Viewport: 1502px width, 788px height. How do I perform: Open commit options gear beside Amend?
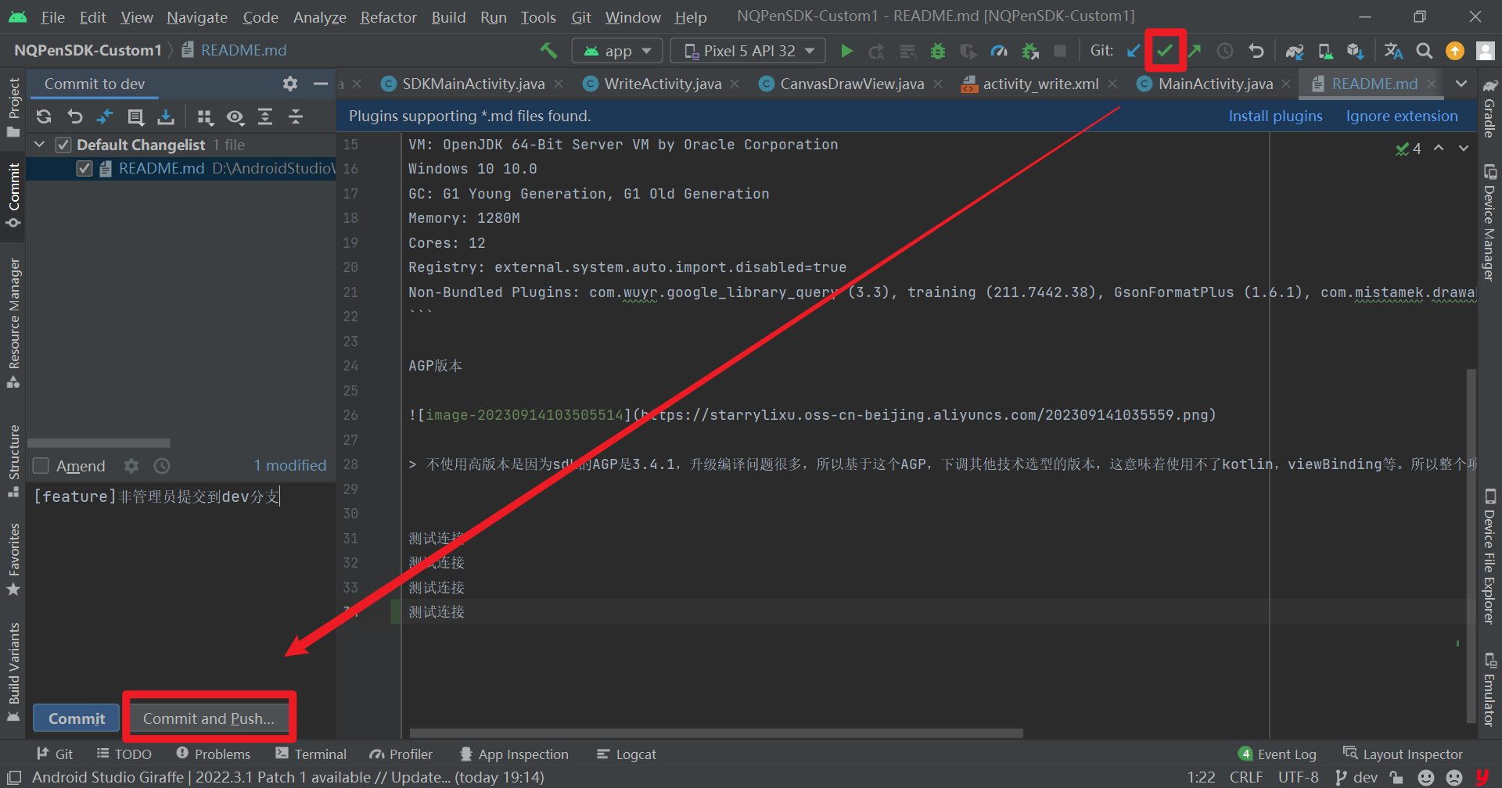(131, 466)
